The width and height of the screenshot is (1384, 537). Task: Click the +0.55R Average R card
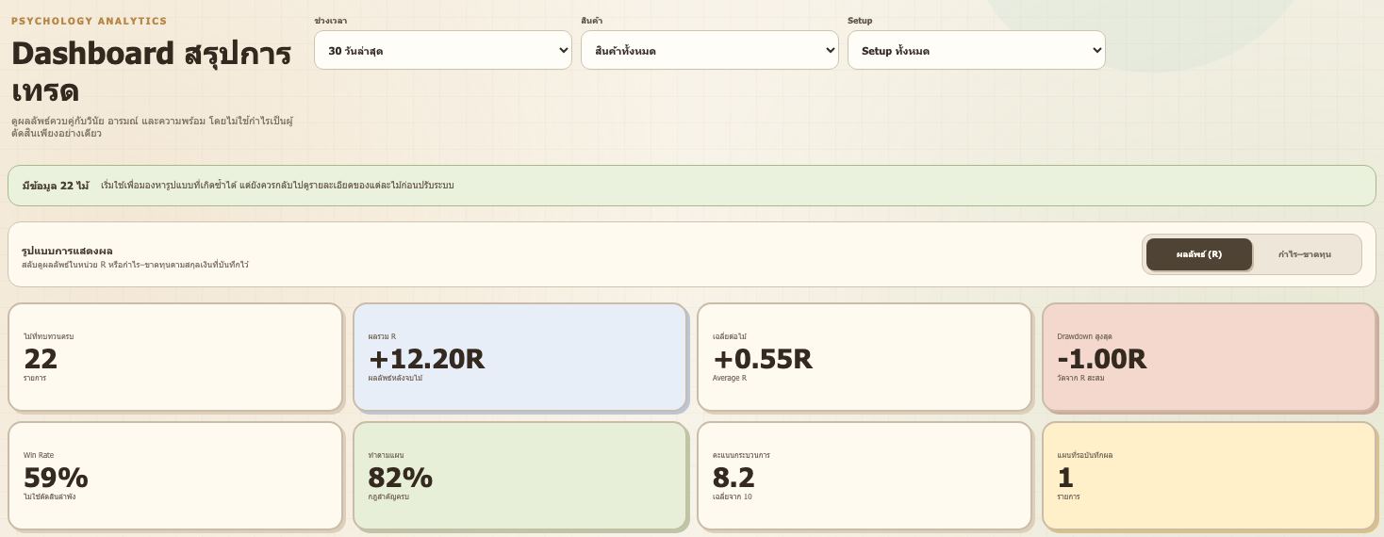865,357
